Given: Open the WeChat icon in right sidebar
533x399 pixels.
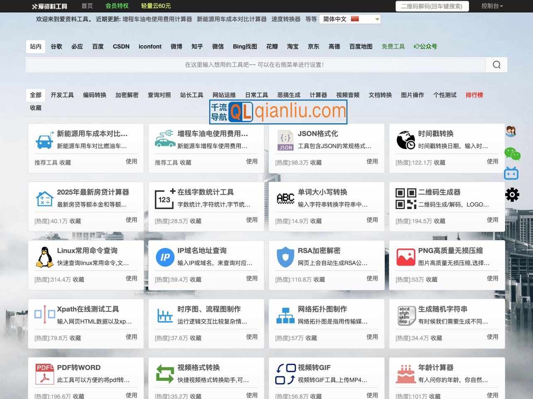Looking at the screenshot, I should point(512,154).
